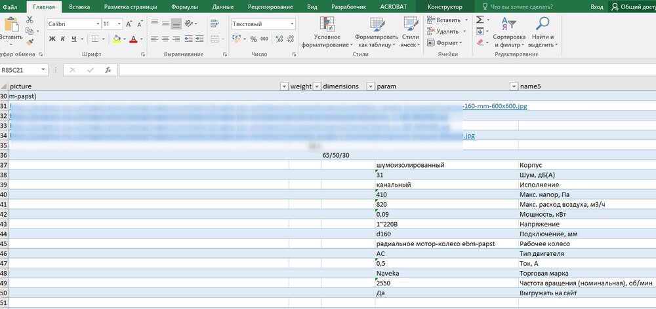Open filter dropdown for dimensions column
This screenshot has width=656, height=309.
tap(370, 86)
